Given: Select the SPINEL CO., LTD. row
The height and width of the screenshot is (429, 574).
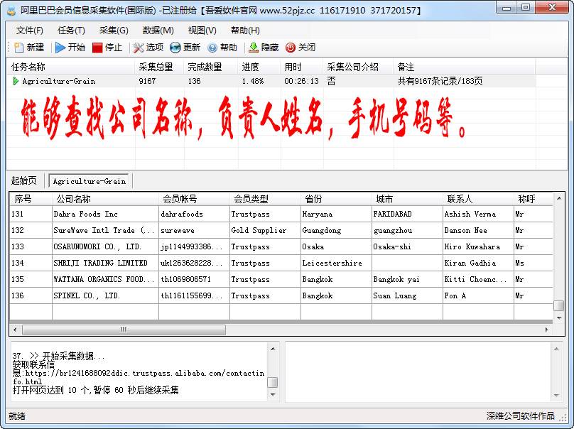Looking at the screenshot, I should [x=281, y=295].
